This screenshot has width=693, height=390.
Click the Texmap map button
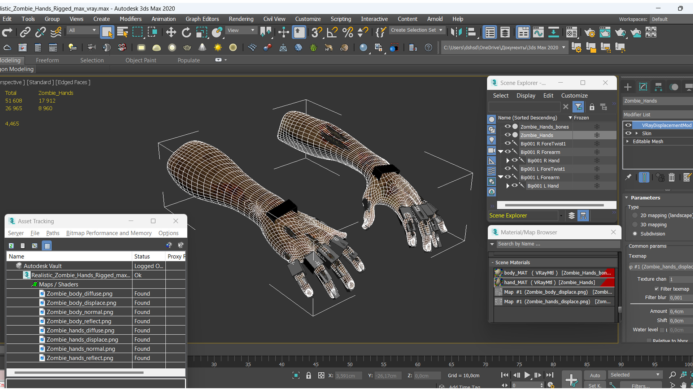(661, 267)
